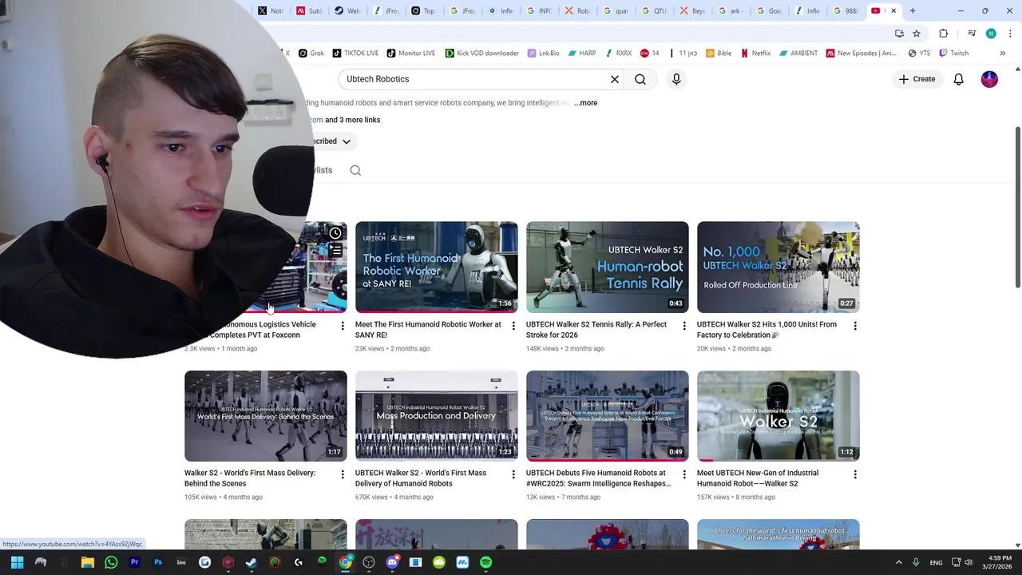
Task: Expand the Subscribed dropdown chevron
Action: (x=347, y=141)
